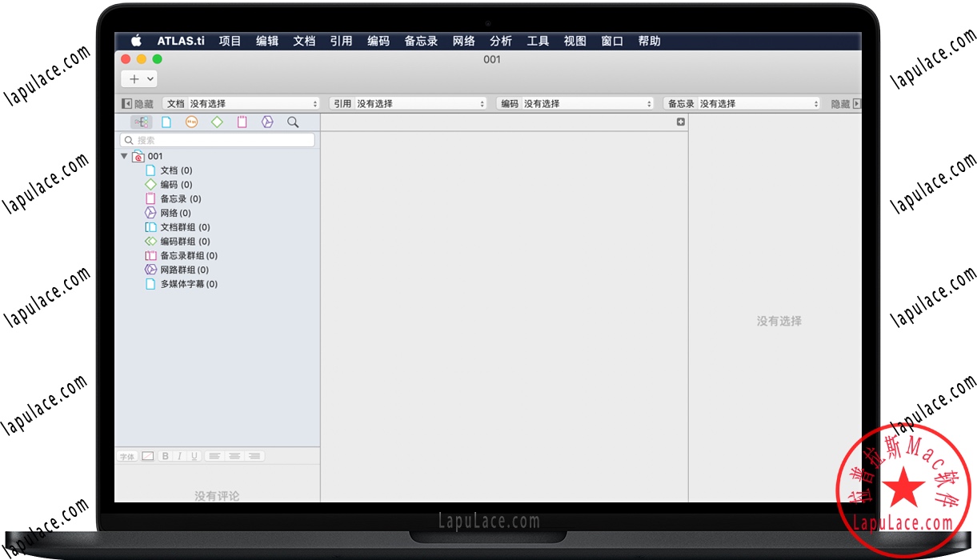977x560 pixels.
Task: Open the 引用 selection dropdown
Action: 408,104
